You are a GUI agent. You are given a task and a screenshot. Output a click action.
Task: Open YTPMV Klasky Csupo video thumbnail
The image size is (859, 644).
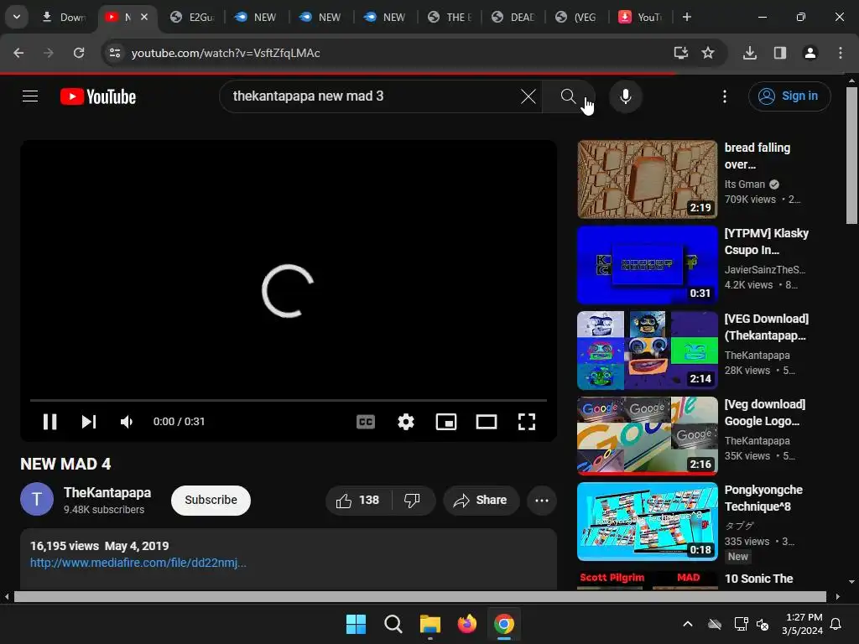pyautogui.click(x=647, y=264)
